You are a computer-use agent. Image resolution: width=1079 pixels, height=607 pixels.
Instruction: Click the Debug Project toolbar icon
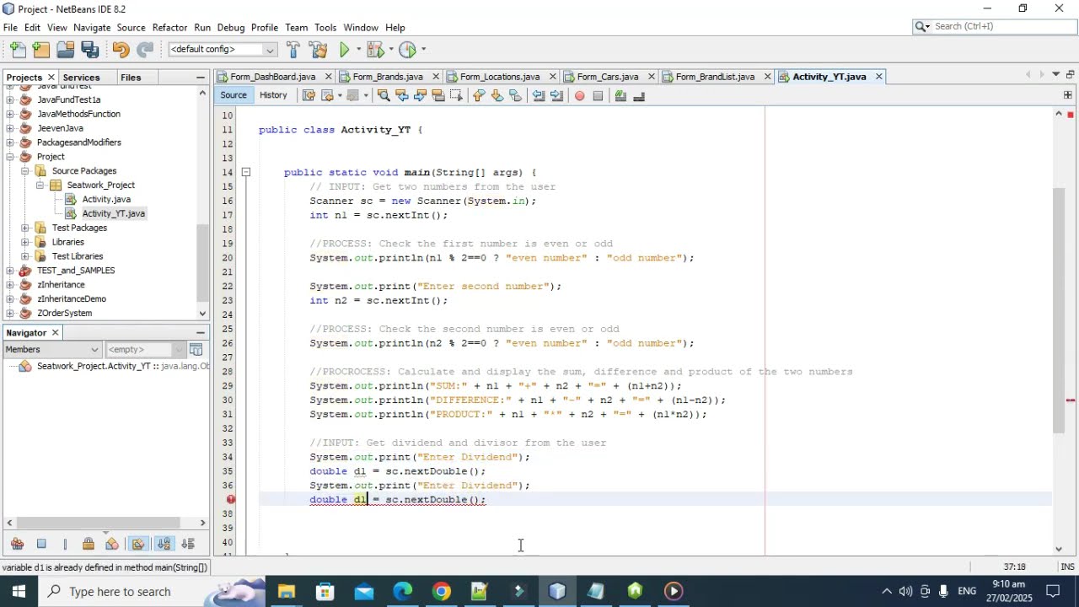pos(375,50)
